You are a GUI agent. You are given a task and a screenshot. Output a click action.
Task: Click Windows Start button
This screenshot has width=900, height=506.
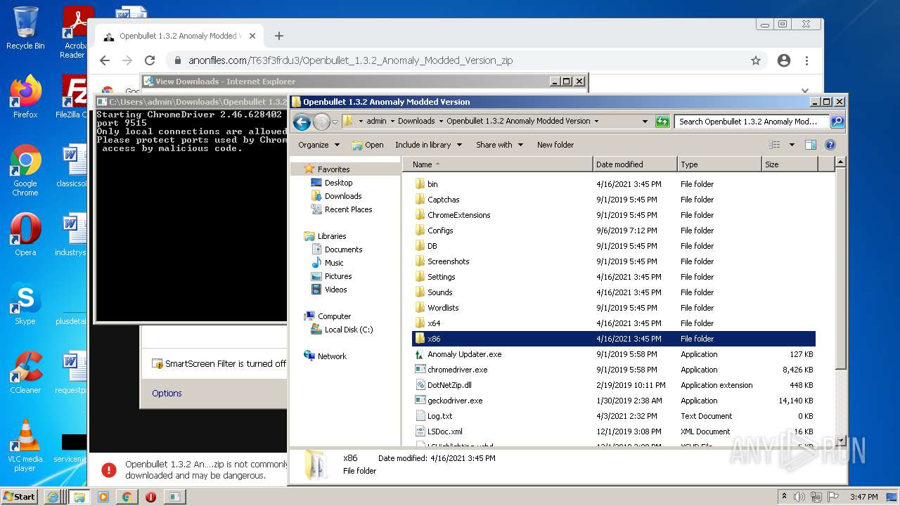pos(20,497)
